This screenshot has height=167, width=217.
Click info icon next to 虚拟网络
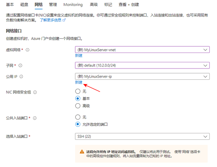coord(27,50)
